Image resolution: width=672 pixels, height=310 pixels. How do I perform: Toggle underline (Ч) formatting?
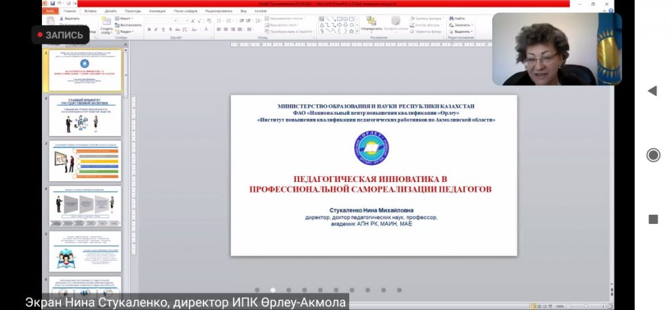(x=163, y=29)
